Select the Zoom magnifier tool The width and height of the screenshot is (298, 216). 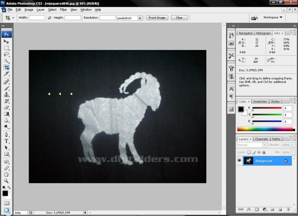pyautogui.click(x=6, y=181)
